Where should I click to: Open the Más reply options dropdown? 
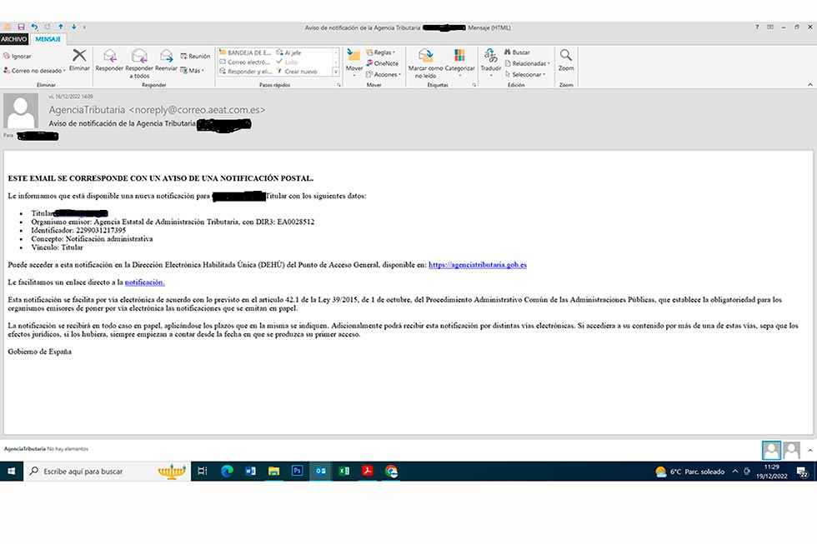point(193,70)
